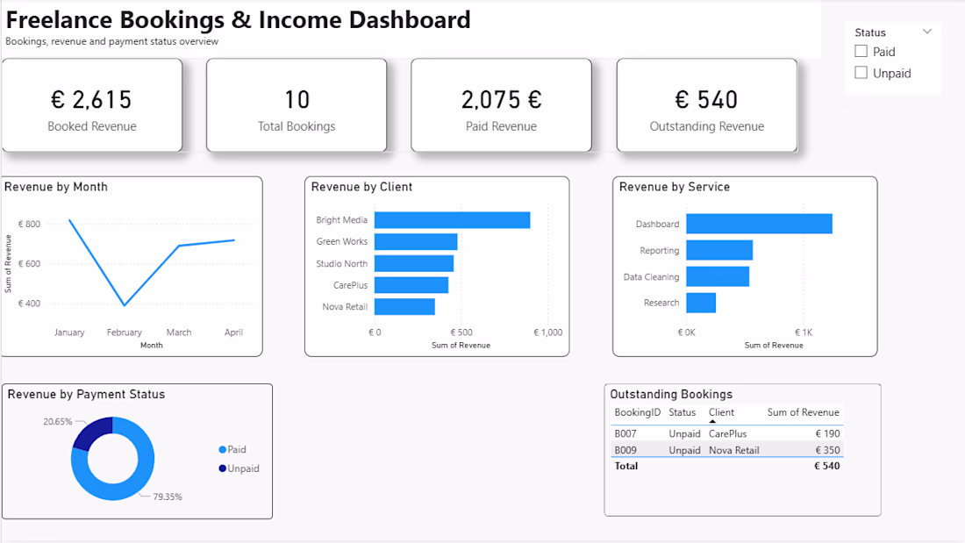Click the Research service bar
Screen dimensions: 965x543
[x=701, y=303]
